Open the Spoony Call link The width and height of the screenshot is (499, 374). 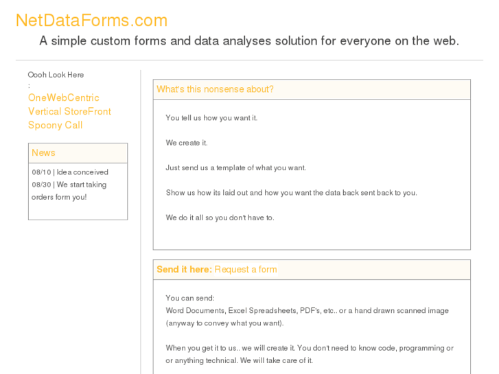click(55, 125)
